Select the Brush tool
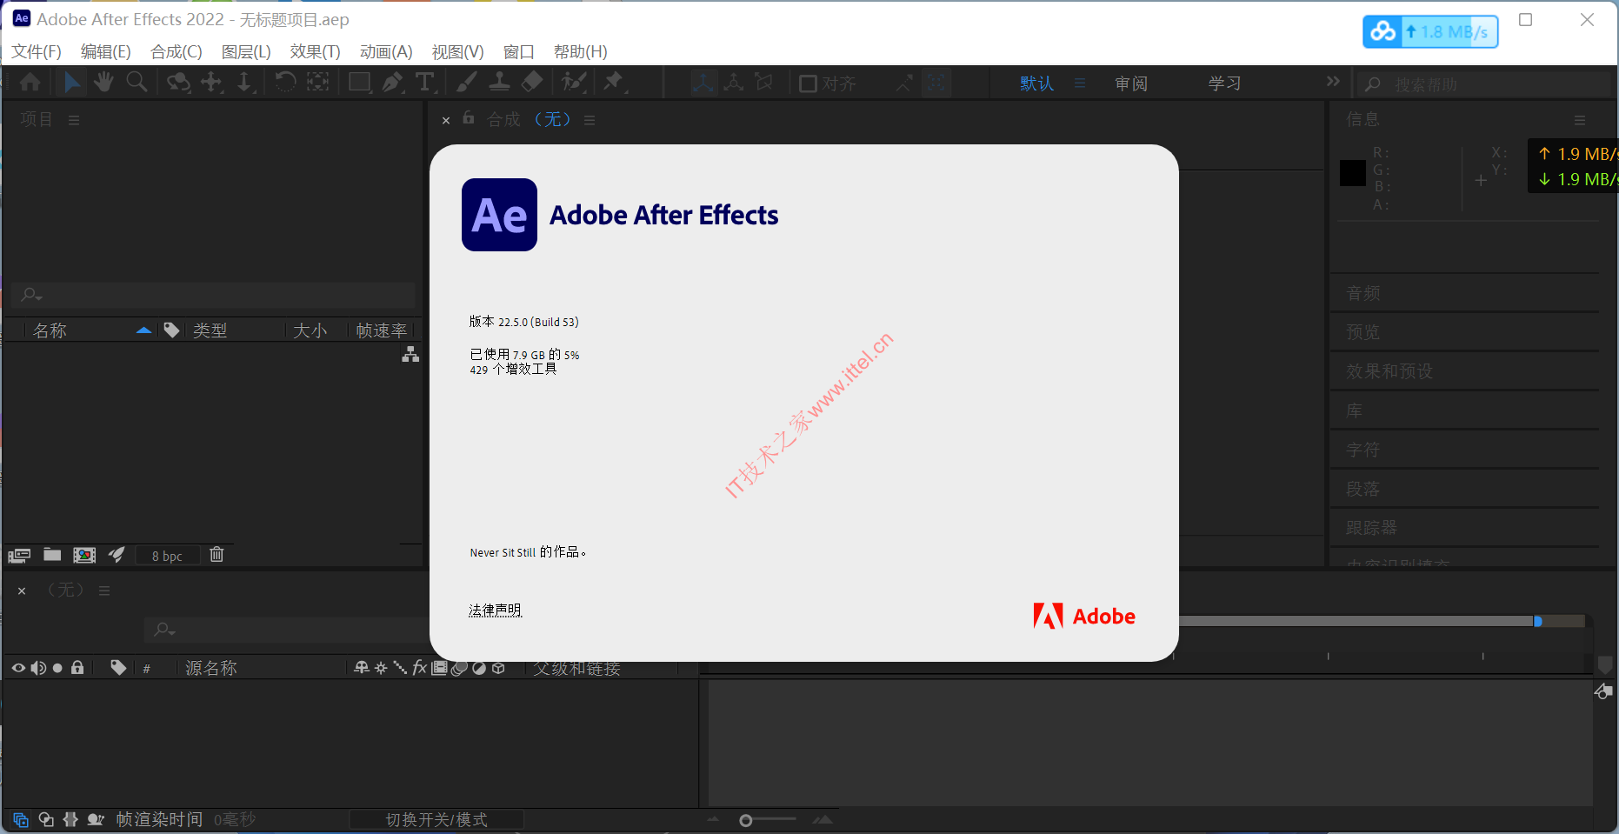 coord(467,83)
